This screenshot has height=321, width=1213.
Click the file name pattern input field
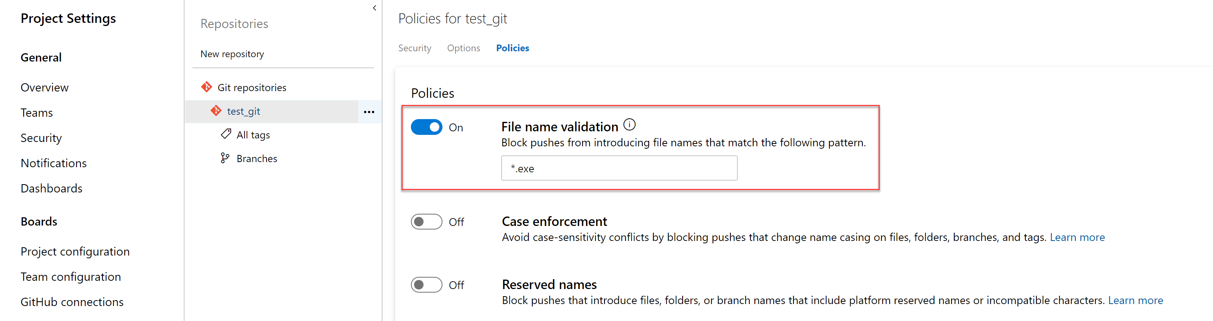(x=619, y=168)
